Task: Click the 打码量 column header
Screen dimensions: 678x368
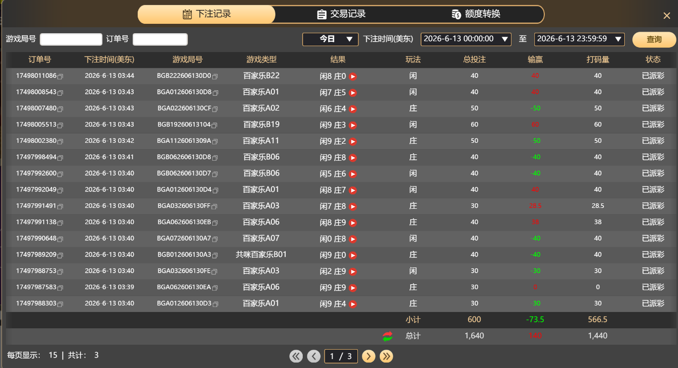Action: click(597, 60)
